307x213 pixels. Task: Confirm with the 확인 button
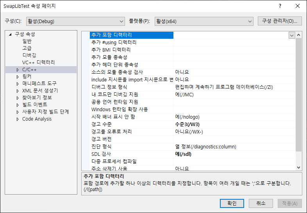pos(232,203)
